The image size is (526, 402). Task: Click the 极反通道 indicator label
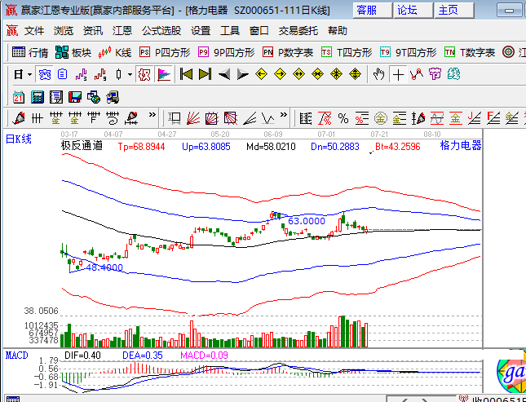pos(82,146)
